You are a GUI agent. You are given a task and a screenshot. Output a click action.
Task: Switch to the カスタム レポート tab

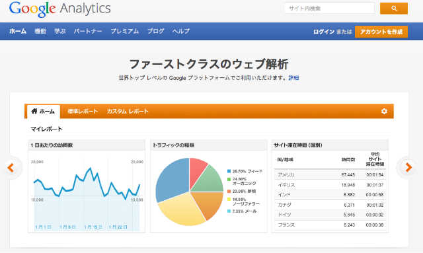pos(128,111)
